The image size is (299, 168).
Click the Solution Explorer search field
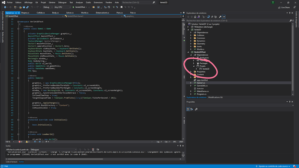pyautogui.click(x=237, y=21)
